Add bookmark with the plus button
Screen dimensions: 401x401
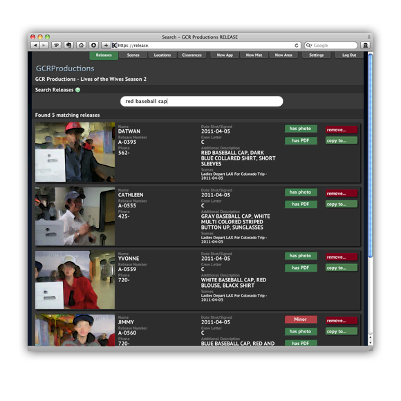point(106,45)
